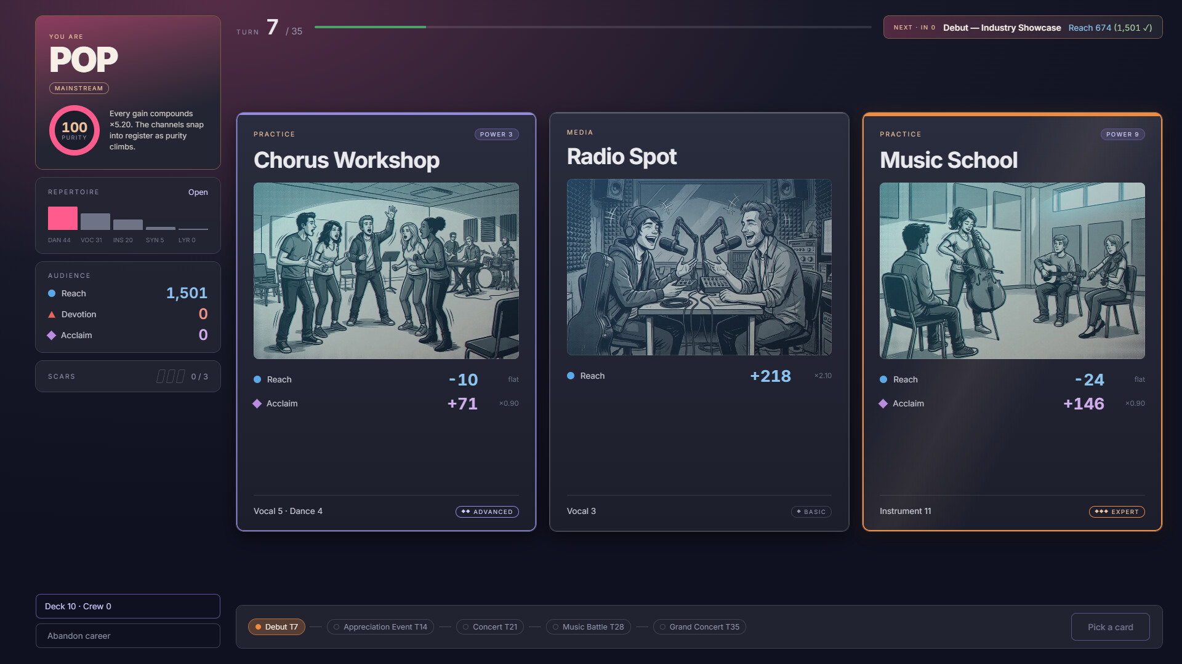Click the scar slots icon

171,376
